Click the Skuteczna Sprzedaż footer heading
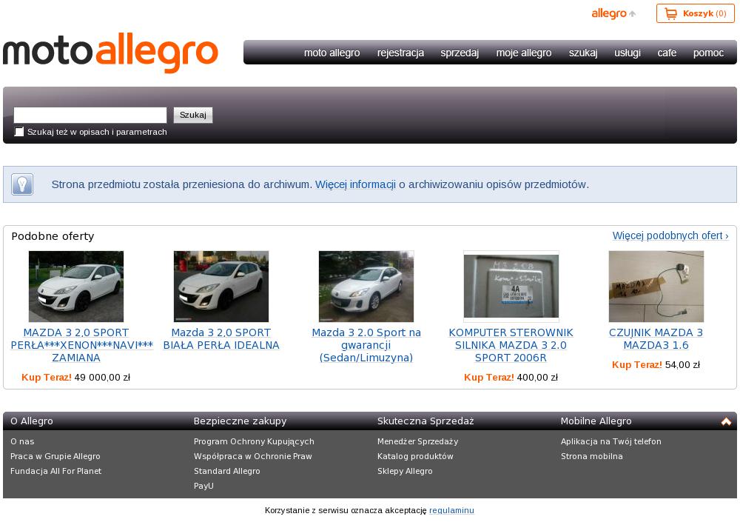 pos(425,421)
